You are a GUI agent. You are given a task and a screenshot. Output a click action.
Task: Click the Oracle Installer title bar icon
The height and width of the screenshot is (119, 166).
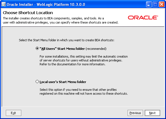click(4, 4)
